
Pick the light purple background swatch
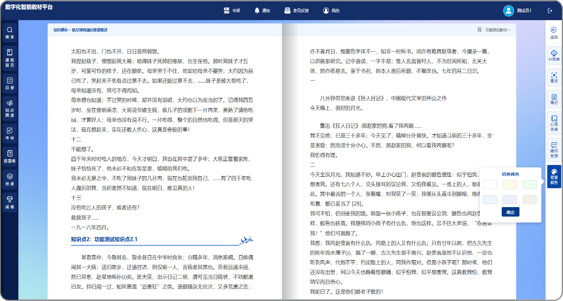click(x=510, y=200)
